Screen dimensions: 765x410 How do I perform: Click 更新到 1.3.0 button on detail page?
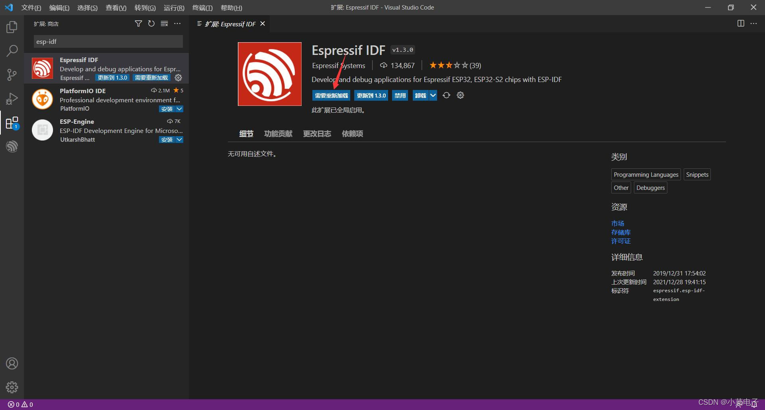371,96
